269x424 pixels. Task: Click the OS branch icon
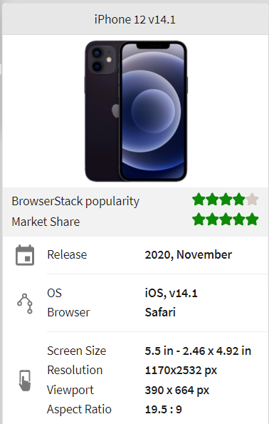(x=25, y=304)
